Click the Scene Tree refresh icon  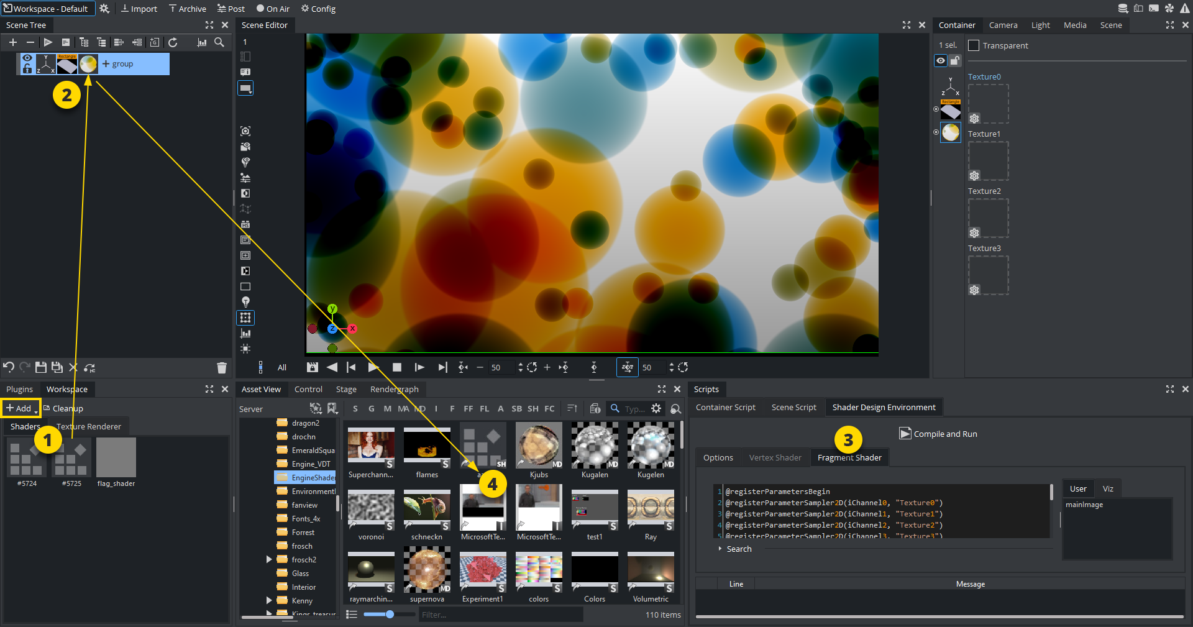click(x=173, y=42)
